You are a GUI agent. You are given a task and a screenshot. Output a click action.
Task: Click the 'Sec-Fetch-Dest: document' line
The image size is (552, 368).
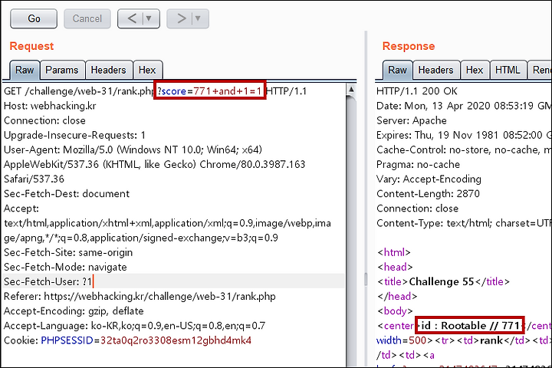pyautogui.click(x=67, y=194)
